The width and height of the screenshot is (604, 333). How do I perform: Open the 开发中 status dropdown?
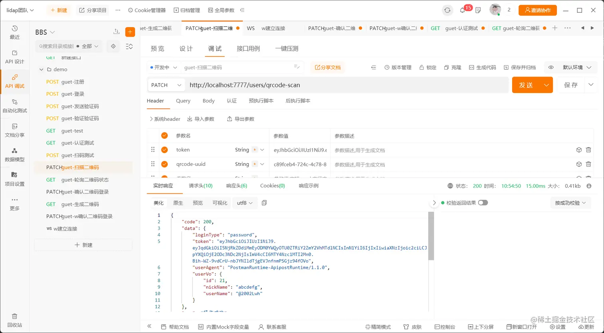(x=163, y=67)
